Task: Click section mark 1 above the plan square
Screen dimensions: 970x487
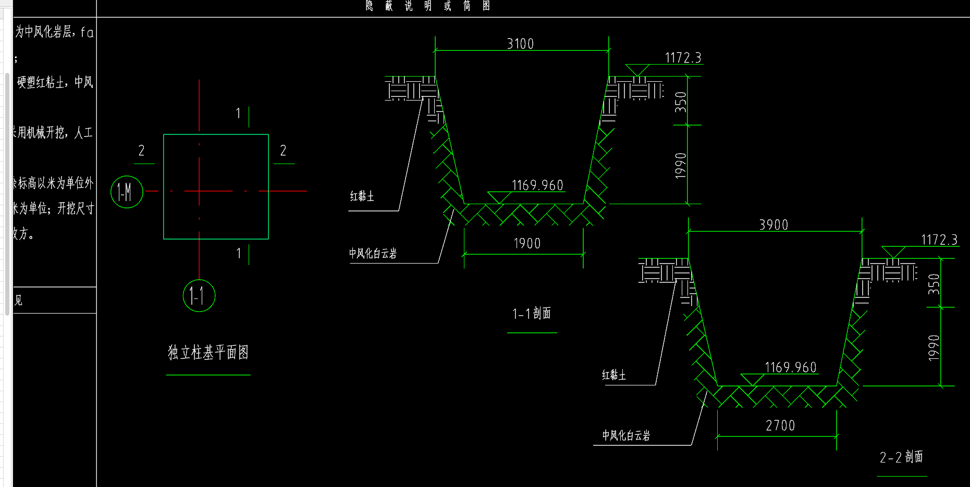Action: point(238,114)
